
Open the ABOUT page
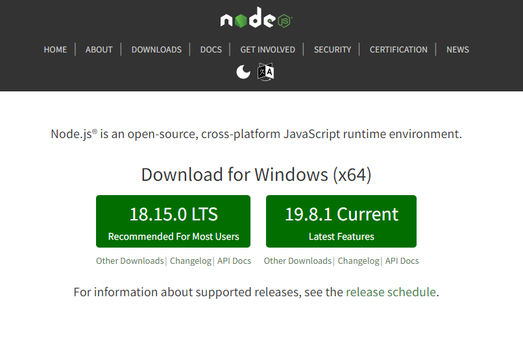click(x=99, y=50)
